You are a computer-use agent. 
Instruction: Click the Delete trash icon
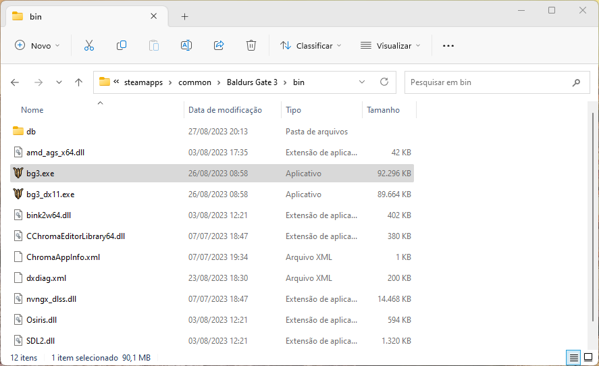[x=251, y=45]
